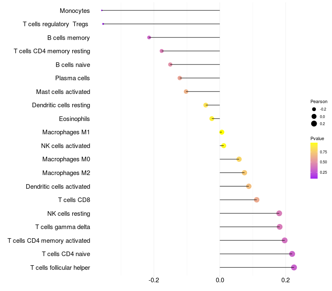Select the NK cells resting dot
Viewport: 332px width, 291px height.
click(279, 213)
